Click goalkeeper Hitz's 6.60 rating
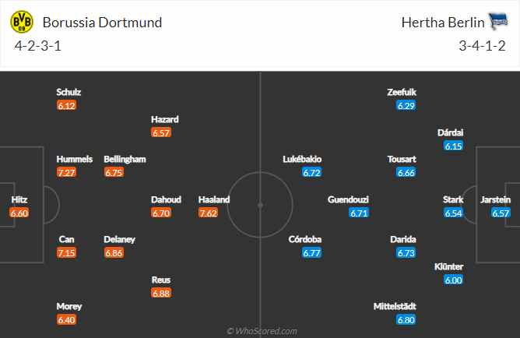Image resolution: width=520 pixels, height=338 pixels. 19,213
